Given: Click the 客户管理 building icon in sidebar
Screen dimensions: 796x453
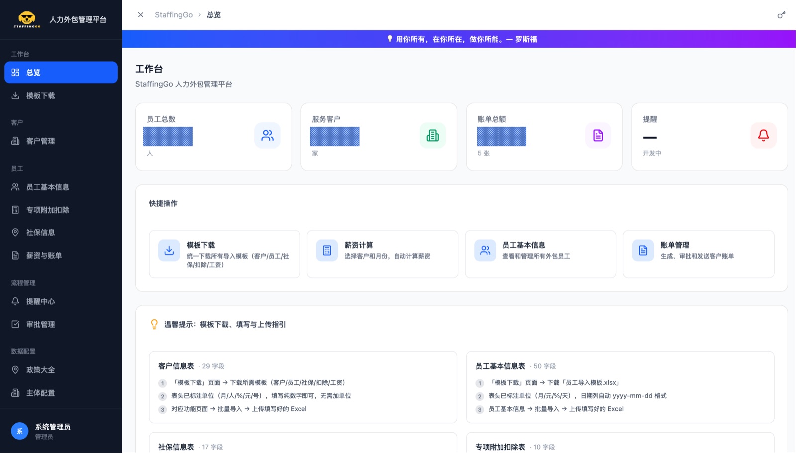Looking at the screenshot, I should (15, 141).
